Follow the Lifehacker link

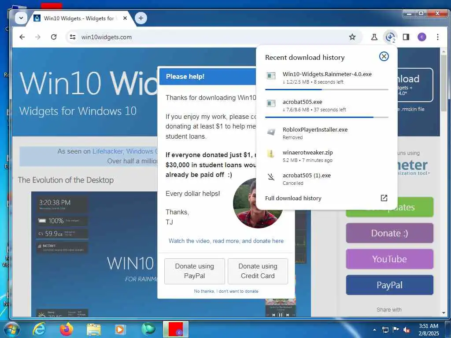coord(107,151)
